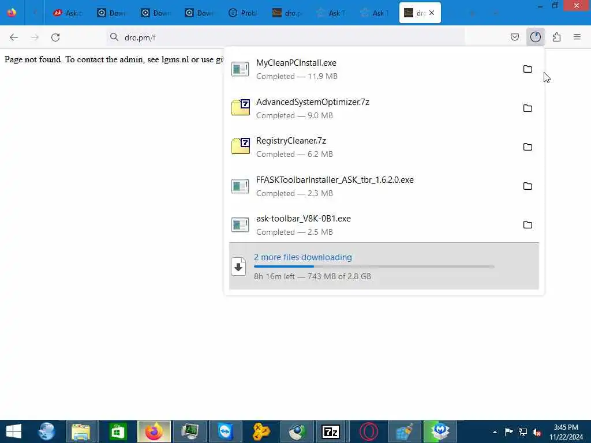Open Action Center flag icon
This screenshot has height=443, width=591.
509,431
